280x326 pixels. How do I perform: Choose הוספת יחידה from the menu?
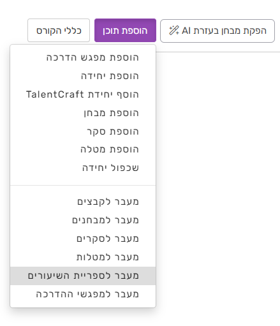(x=83, y=76)
